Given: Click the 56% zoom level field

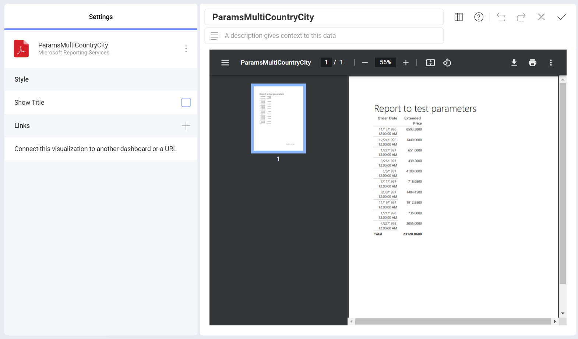Looking at the screenshot, I should [385, 62].
